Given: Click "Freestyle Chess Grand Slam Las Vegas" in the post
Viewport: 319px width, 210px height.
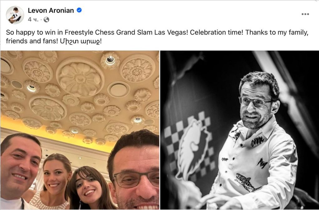Looking at the screenshot, I should (x=126, y=32).
